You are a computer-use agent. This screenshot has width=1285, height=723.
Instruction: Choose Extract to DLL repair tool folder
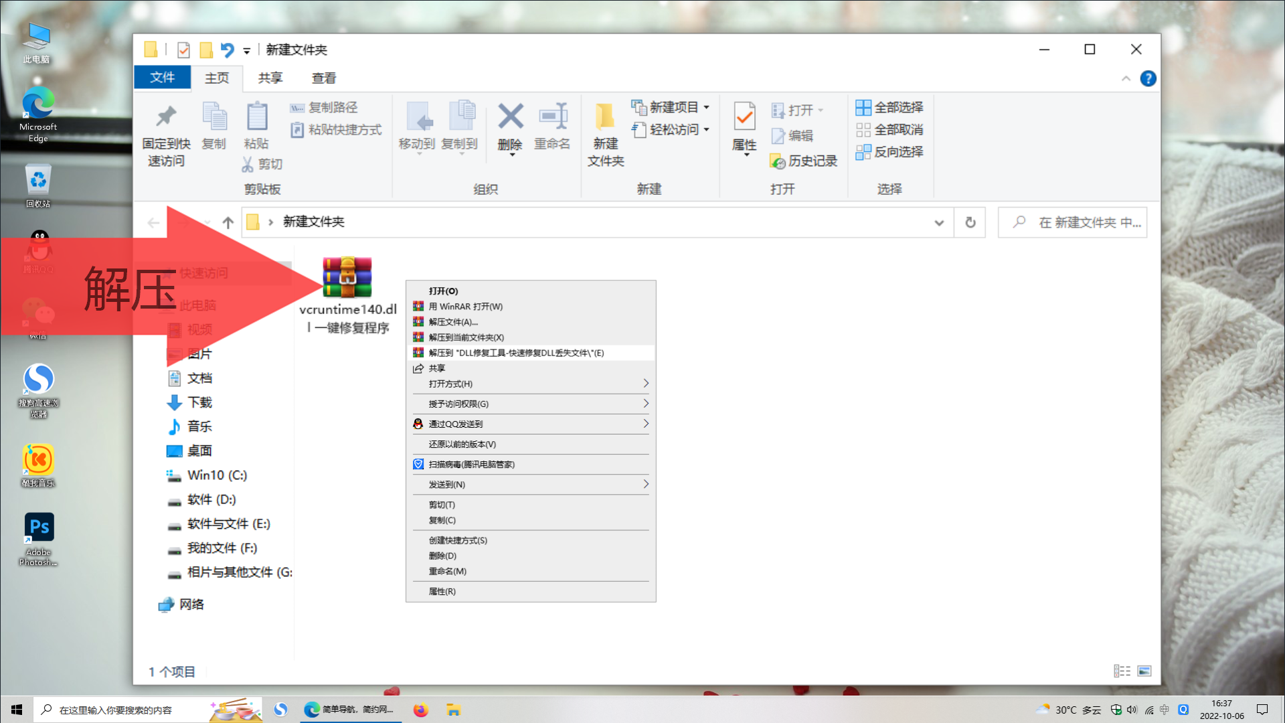(531, 353)
